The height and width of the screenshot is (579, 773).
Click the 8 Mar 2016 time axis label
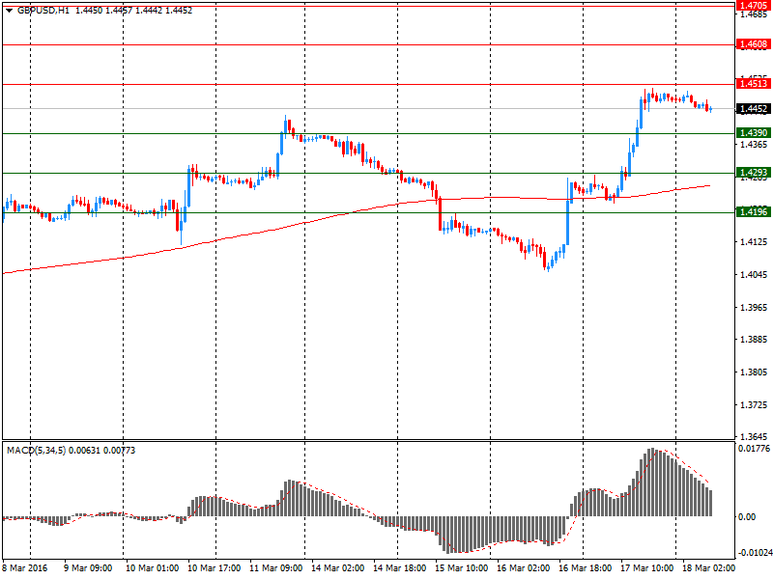tap(25, 567)
